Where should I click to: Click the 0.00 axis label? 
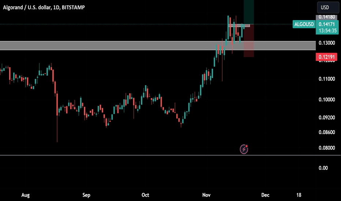[x=323, y=168]
